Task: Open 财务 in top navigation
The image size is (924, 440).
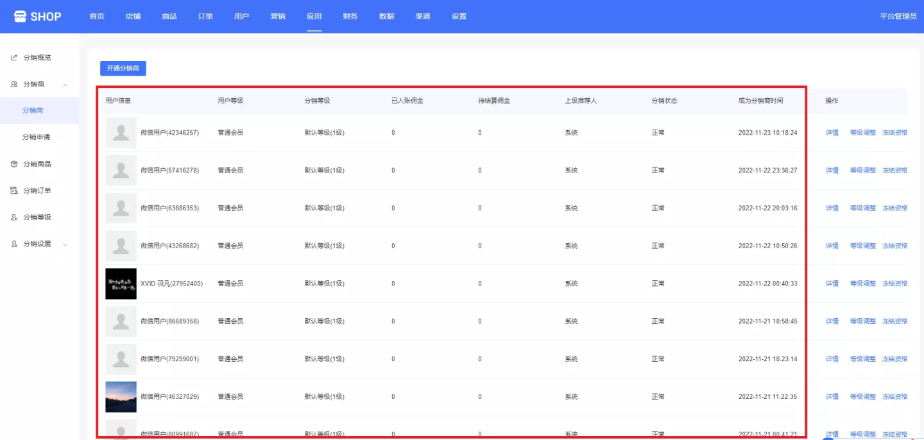Action: tap(350, 17)
